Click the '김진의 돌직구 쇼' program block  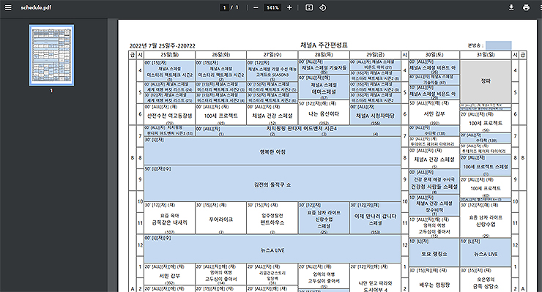pos(272,184)
